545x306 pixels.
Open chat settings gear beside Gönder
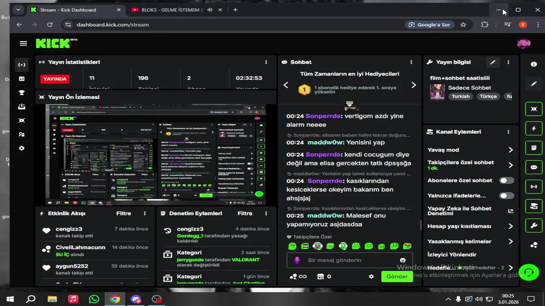(x=371, y=276)
